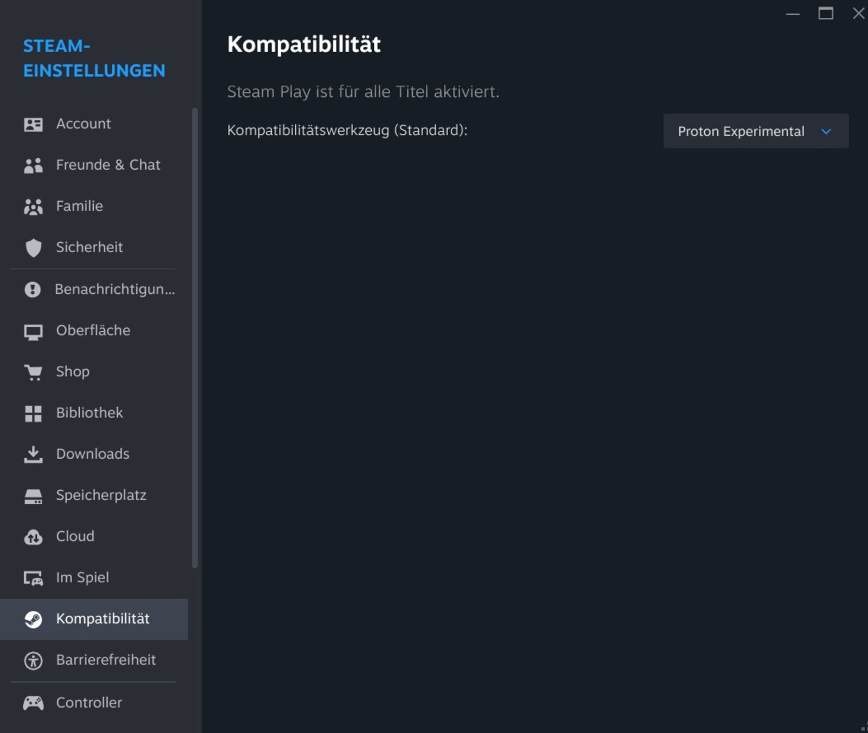Open the Speicherplatz settings section

tap(101, 496)
